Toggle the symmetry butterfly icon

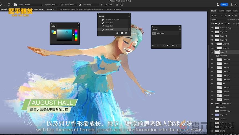point(122,5)
